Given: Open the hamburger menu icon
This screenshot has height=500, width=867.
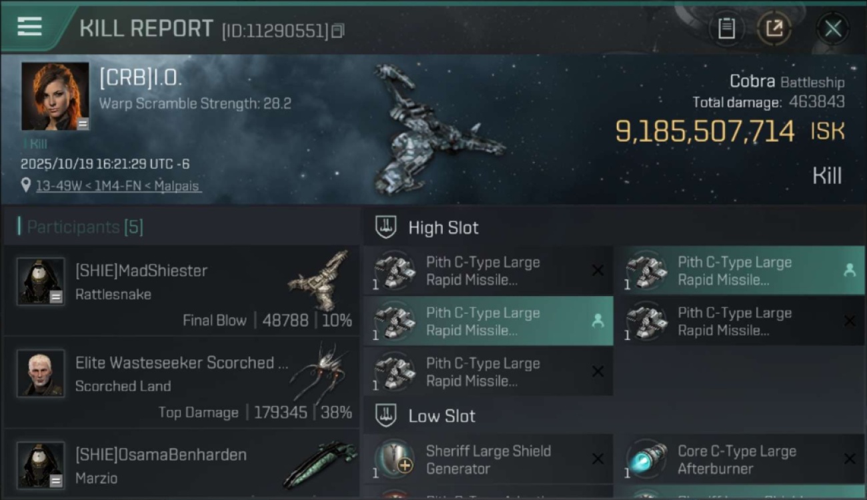Looking at the screenshot, I should [30, 27].
